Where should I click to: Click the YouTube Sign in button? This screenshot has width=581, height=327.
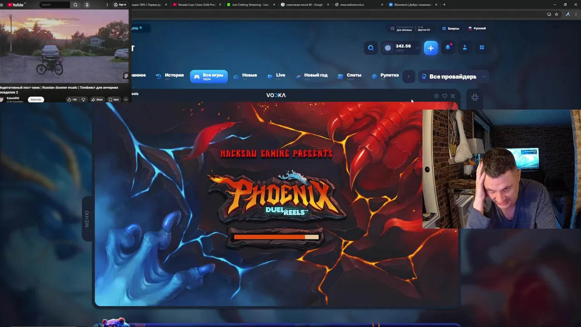(x=120, y=5)
